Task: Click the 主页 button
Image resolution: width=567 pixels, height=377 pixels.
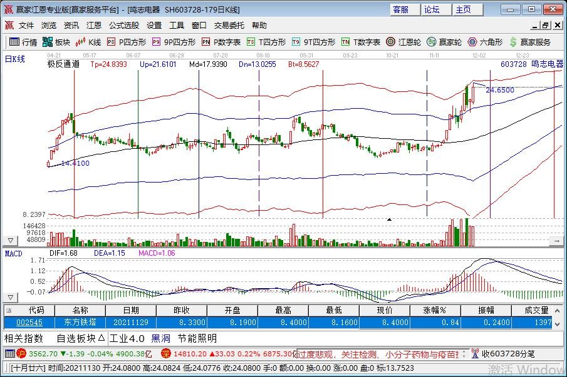Action: click(x=468, y=10)
